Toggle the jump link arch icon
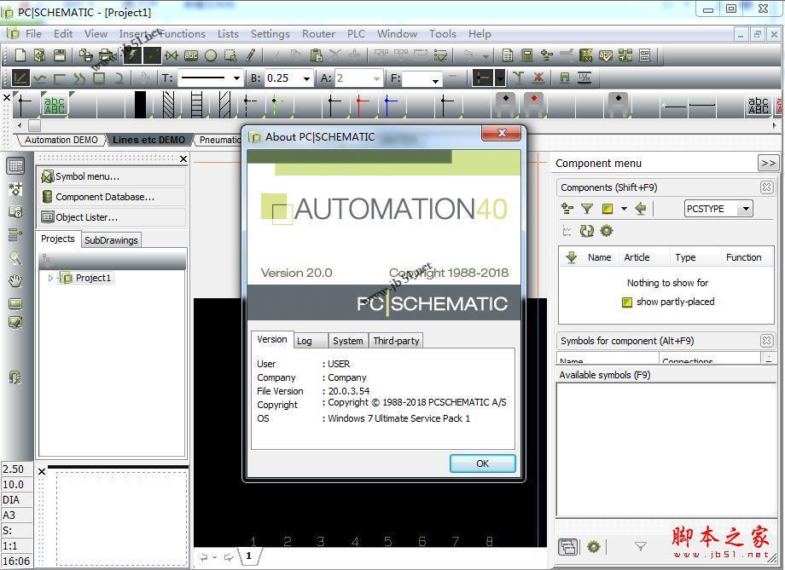This screenshot has height=570, width=785. (x=565, y=78)
